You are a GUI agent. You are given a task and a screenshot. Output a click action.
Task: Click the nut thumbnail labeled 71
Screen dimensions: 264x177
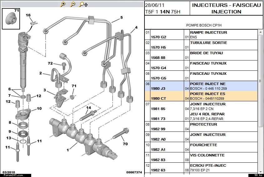pyautogui.click(x=11, y=18)
